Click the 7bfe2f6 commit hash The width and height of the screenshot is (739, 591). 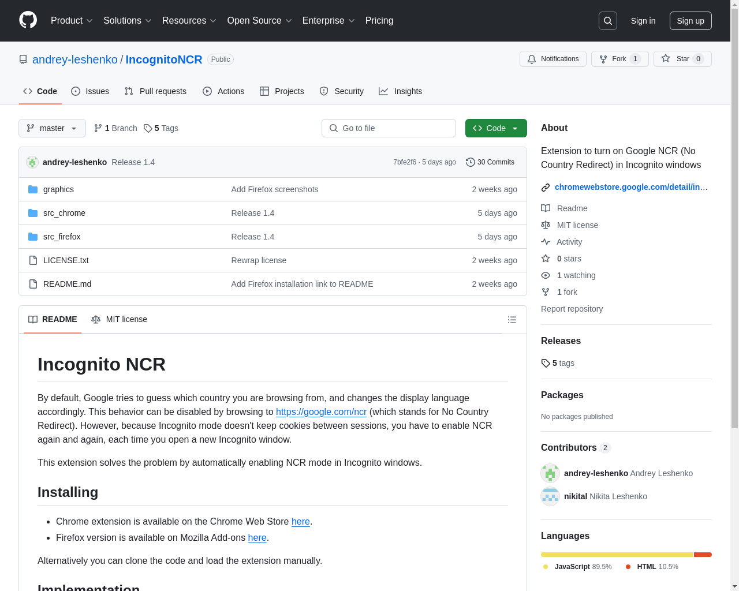(405, 162)
